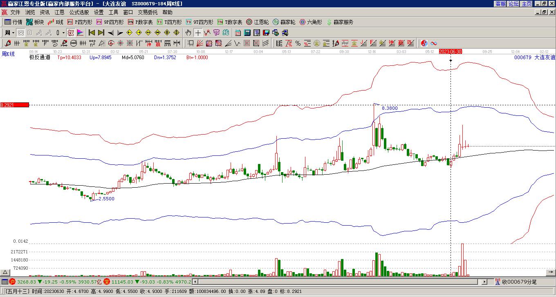The image size is (556, 297).
Task: Open the 设置 menu
Action: pos(99,12)
